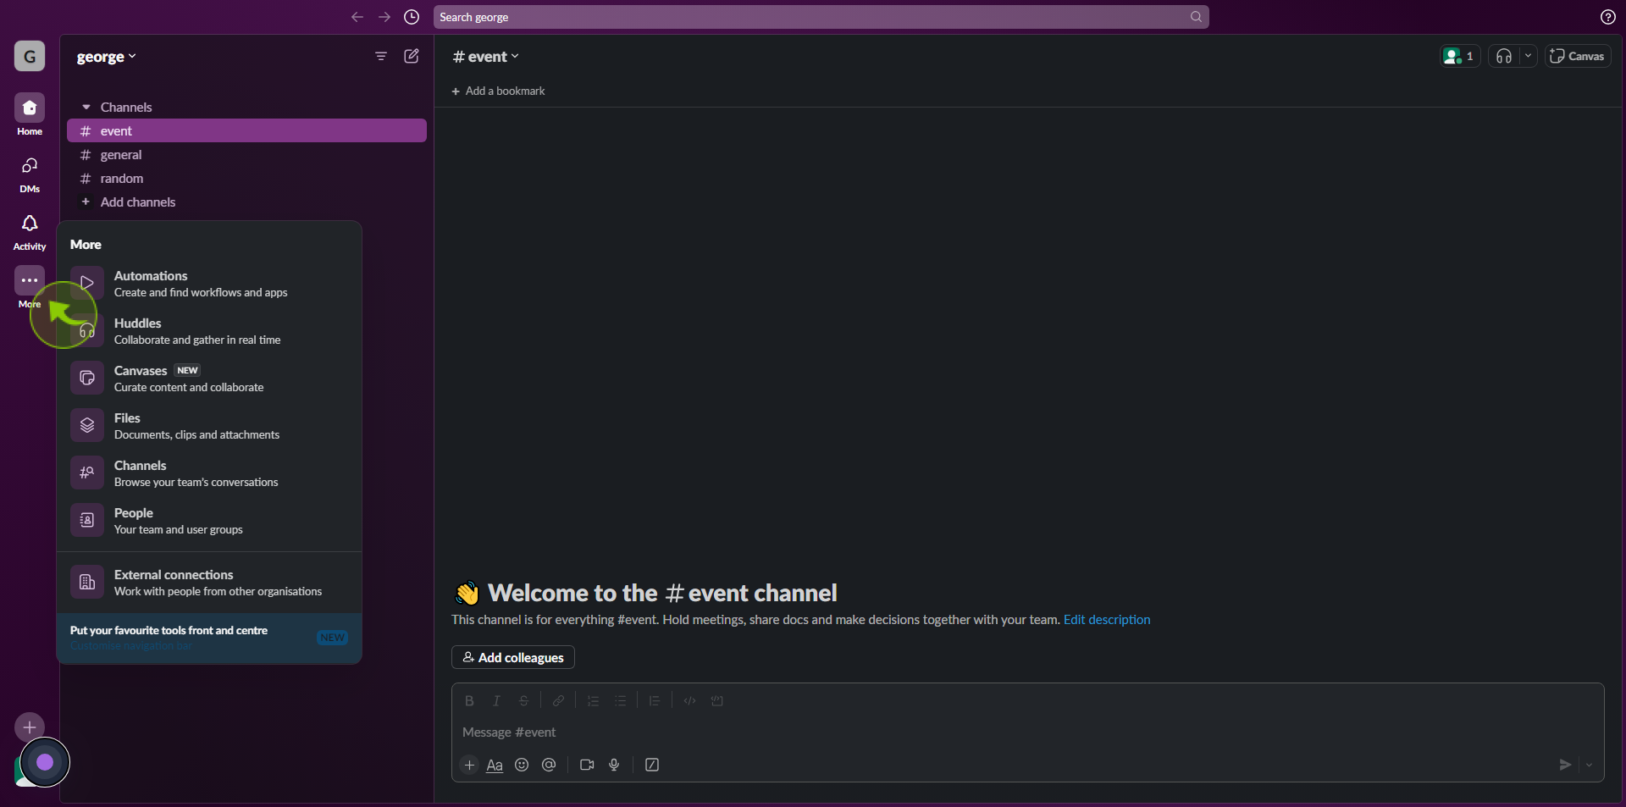The image size is (1626, 807).
Task: Click the search magnifier icon
Action: (x=1196, y=17)
